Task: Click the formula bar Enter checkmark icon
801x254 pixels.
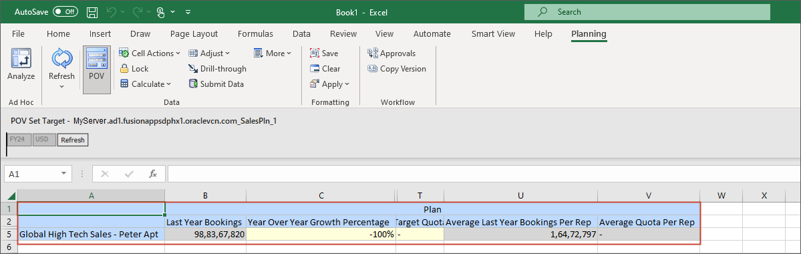Action: (129, 174)
